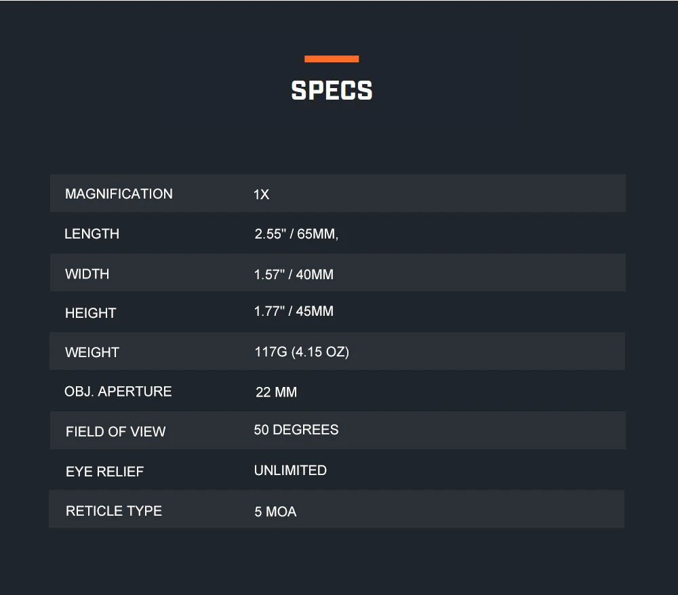Select the EYE RELIEF label
Image resolution: width=678 pixels, height=595 pixels.
point(104,472)
